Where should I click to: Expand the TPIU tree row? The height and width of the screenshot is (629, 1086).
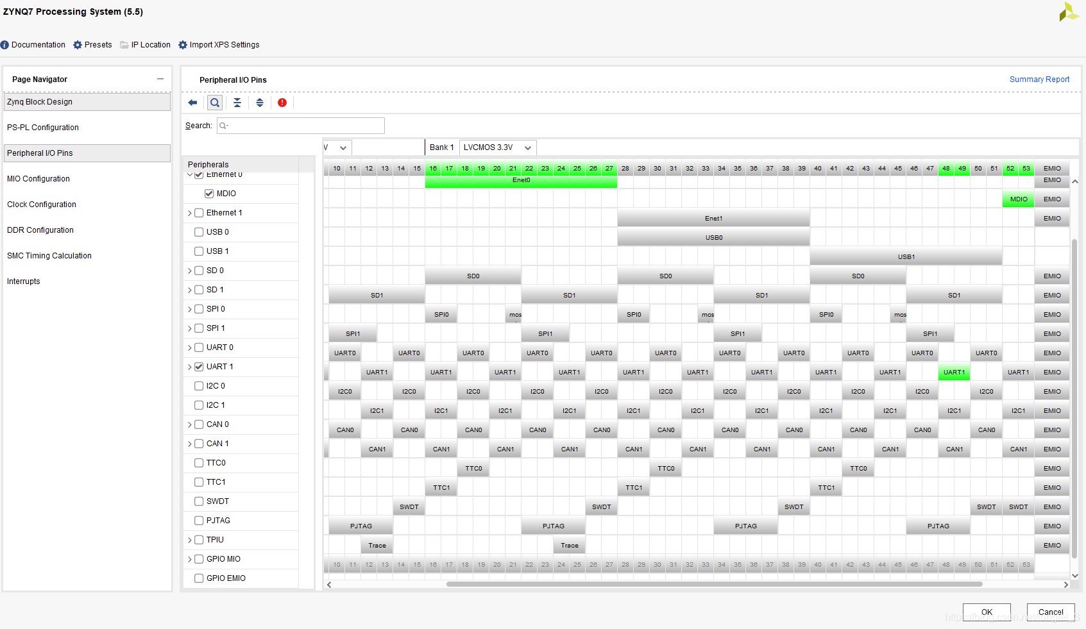(189, 540)
